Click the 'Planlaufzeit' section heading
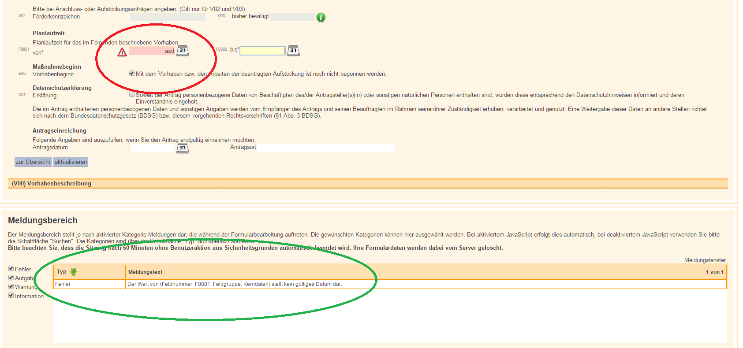 click(x=49, y=33)
